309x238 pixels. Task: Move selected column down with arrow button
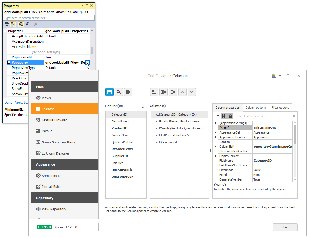pos(192,92)
